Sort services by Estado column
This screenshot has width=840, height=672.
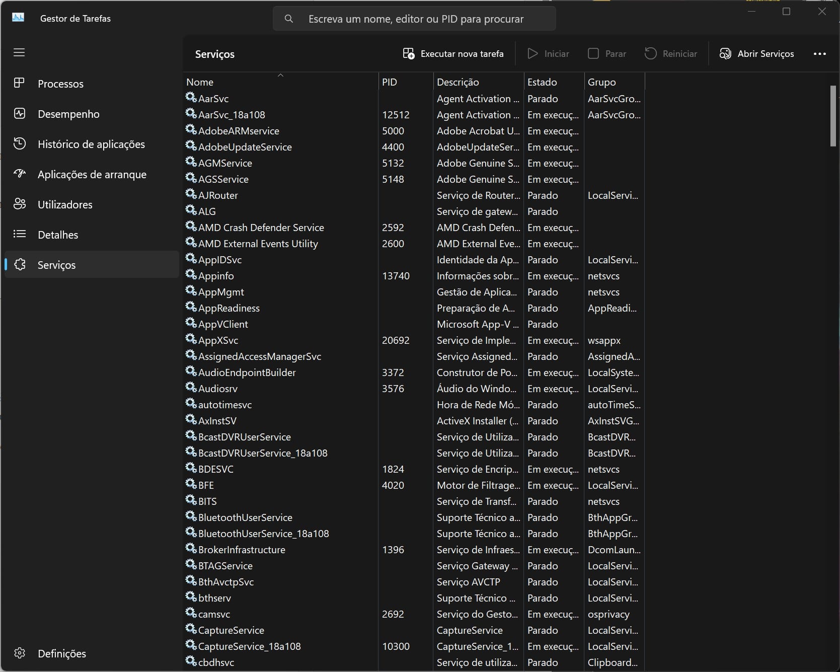pyautogui.click(x=542, y=82)
